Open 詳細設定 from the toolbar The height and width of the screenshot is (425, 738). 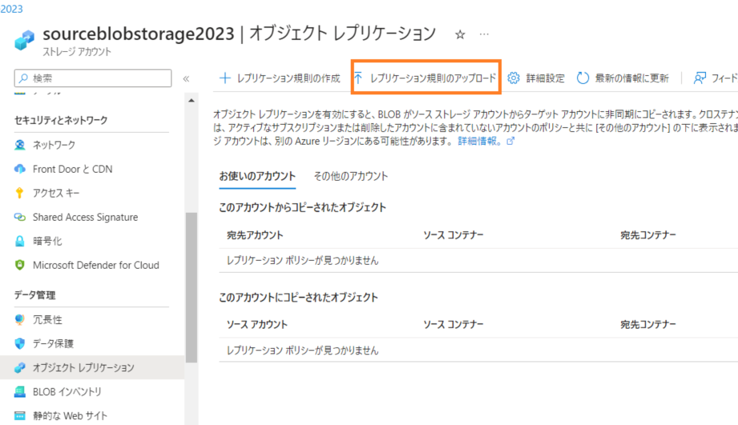pyautogui.click(x=536, y=78)
